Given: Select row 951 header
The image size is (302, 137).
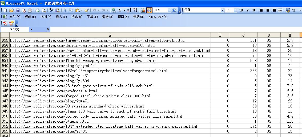Looking at the screenshot, I should point(5,121).
